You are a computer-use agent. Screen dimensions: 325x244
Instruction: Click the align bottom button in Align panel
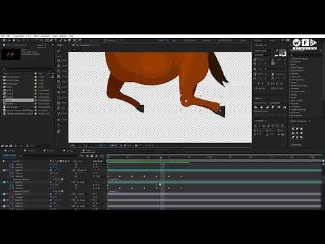[284, 107]
